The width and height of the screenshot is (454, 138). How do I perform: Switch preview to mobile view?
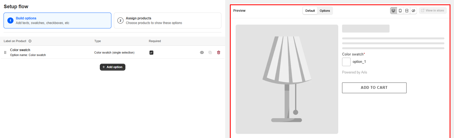point(400,11)
